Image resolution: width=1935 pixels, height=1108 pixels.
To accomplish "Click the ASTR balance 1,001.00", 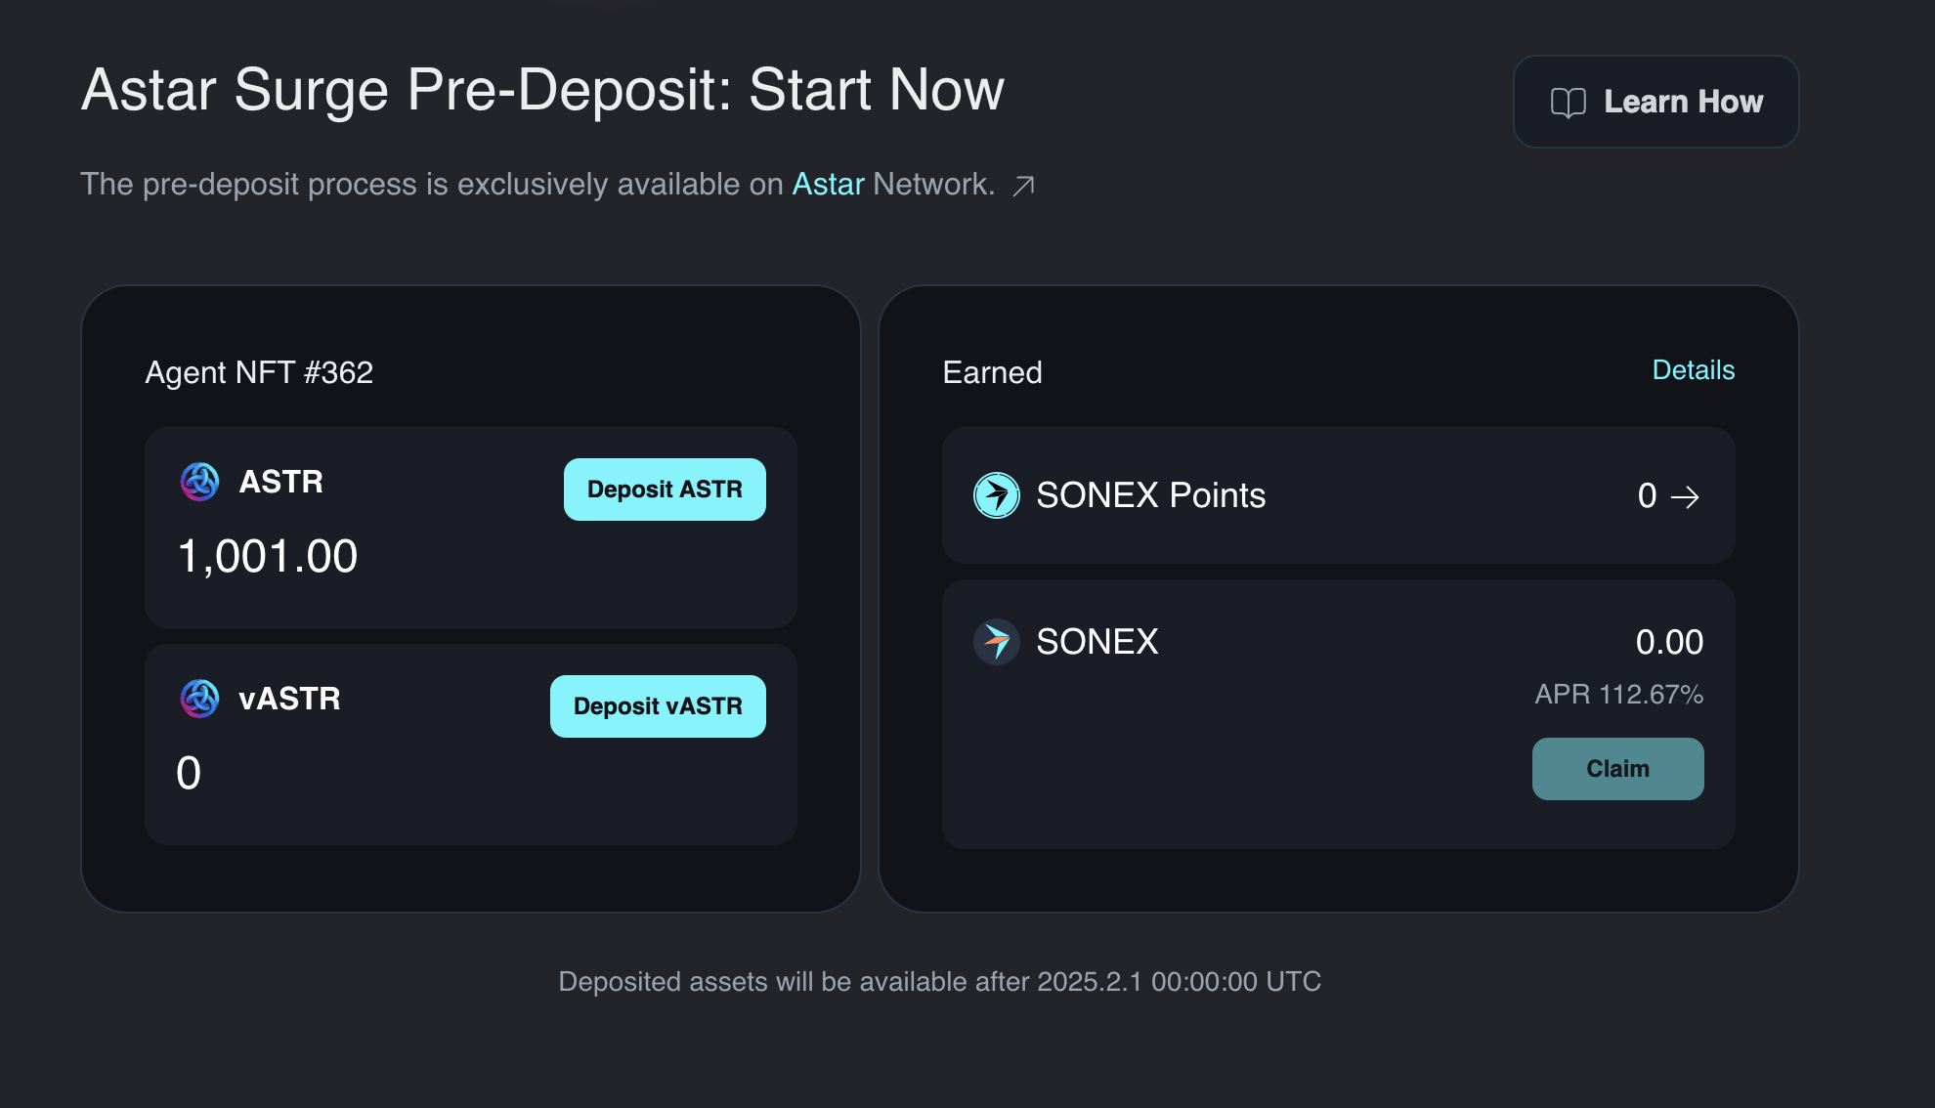I will tap(268, 557).
